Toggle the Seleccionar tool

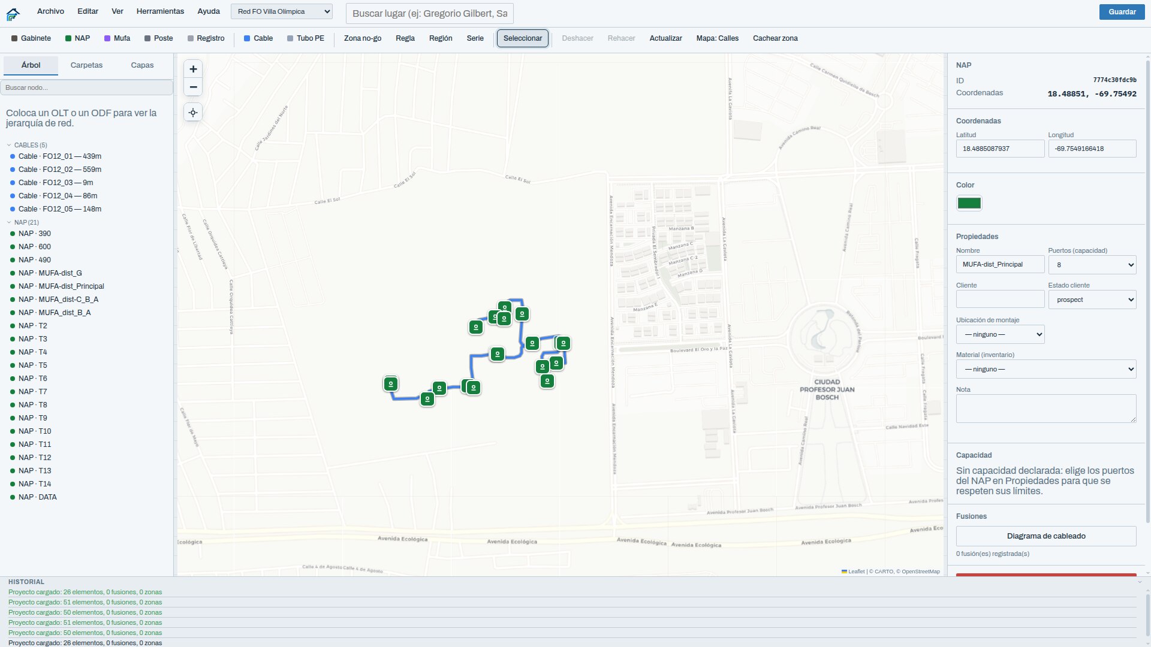[522, 38]
